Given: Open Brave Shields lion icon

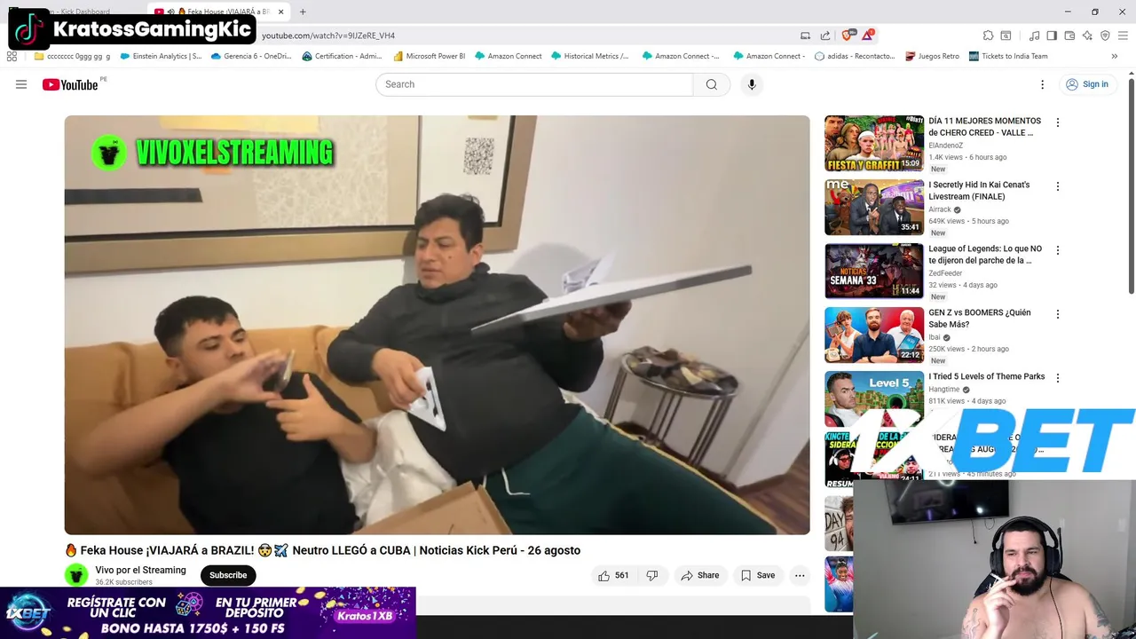Looking at the screenshot, I should pyautogui.click(x=847, y=35).
